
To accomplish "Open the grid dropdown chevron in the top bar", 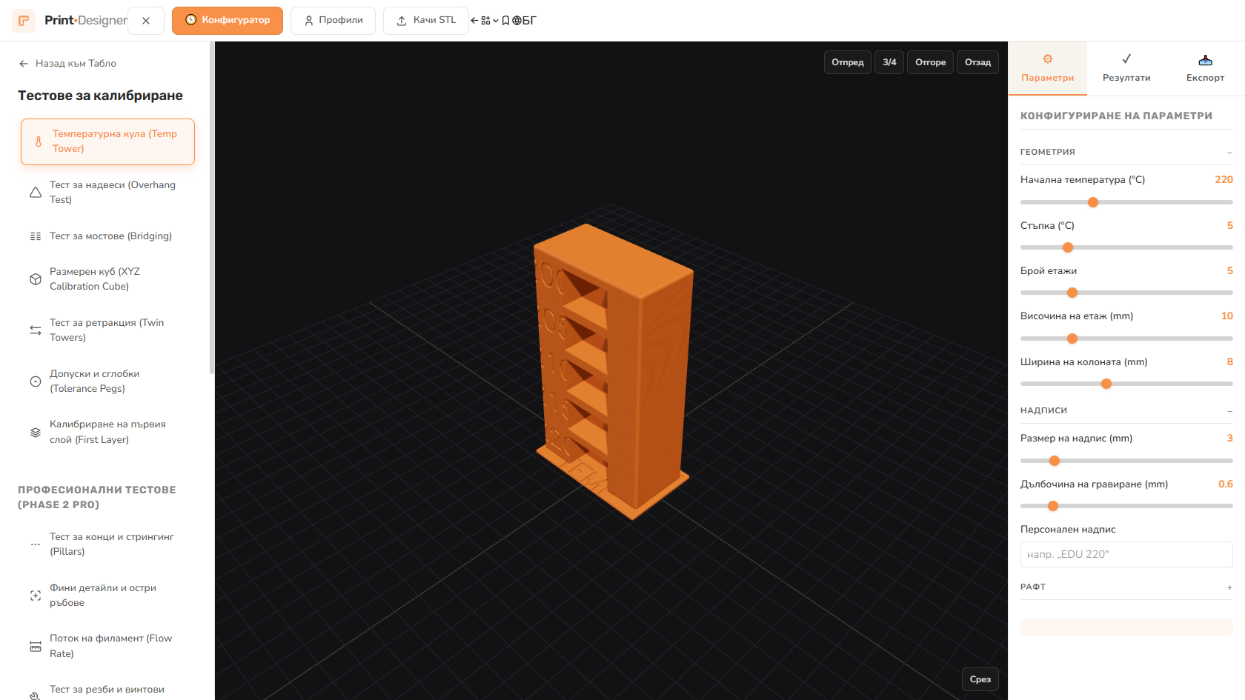I will coord(495,21).
